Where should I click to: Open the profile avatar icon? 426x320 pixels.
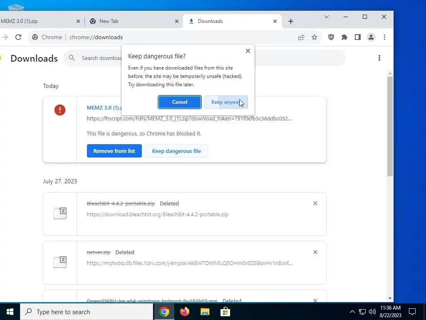(x=371, y=37)
